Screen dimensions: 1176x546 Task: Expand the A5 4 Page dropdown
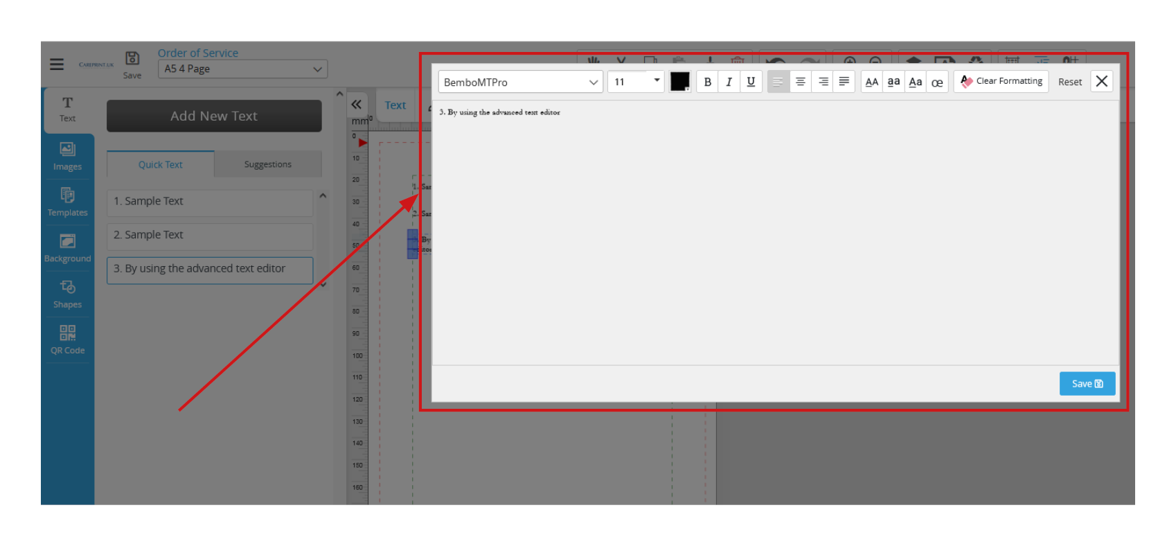pyautogui.click(x=242, y=69)
